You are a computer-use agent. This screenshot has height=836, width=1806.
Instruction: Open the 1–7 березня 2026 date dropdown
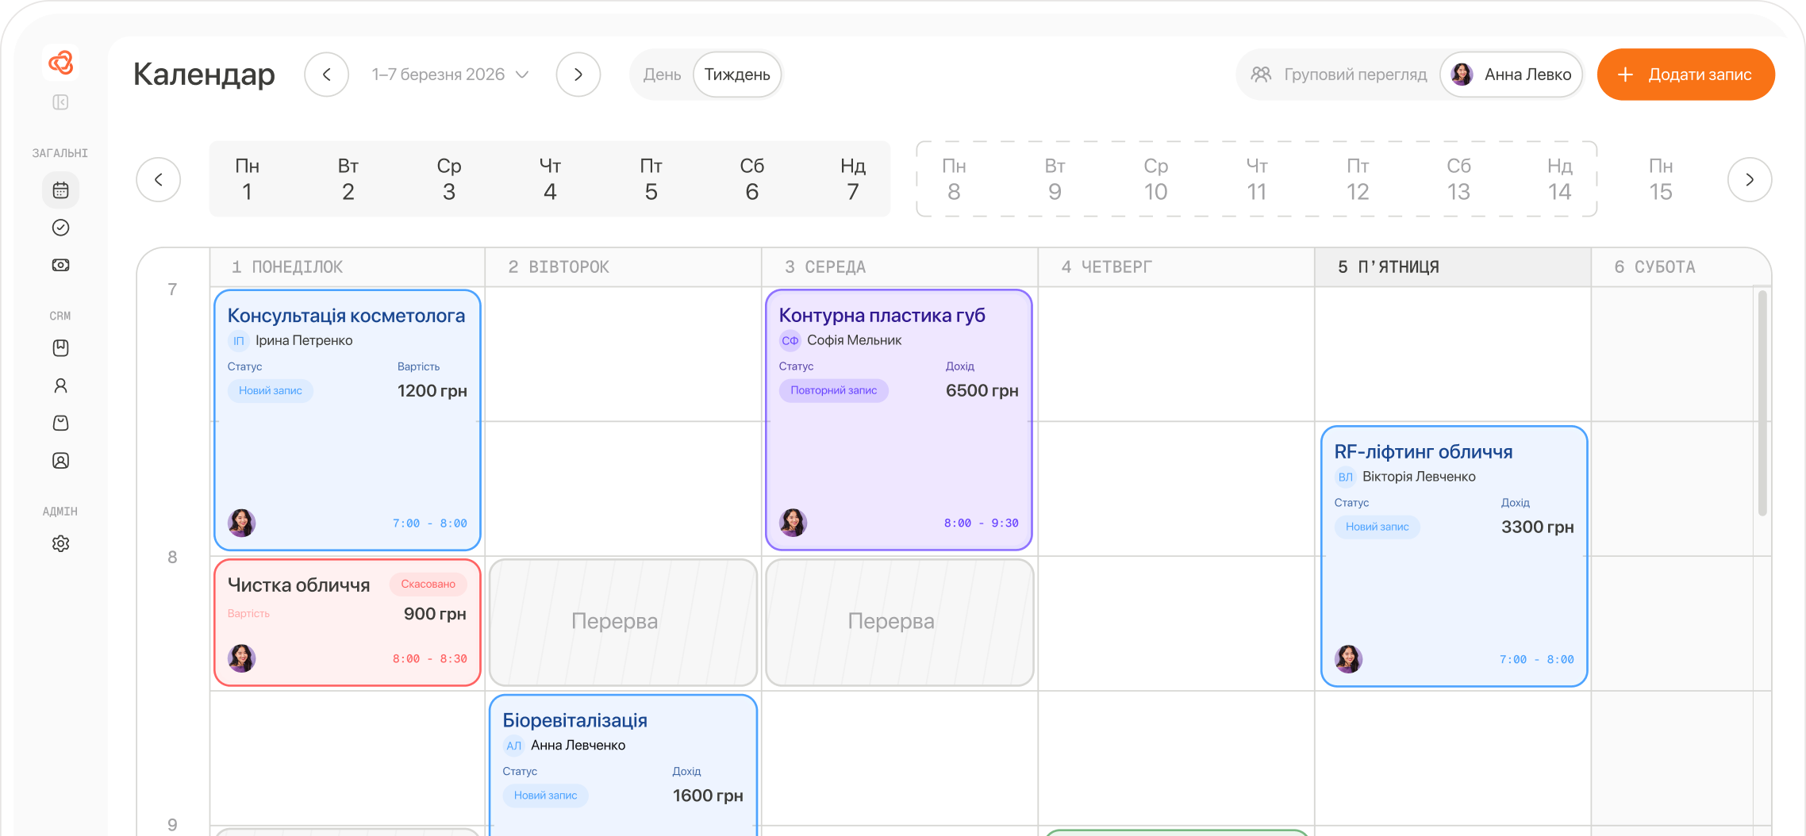pos(450,75)
